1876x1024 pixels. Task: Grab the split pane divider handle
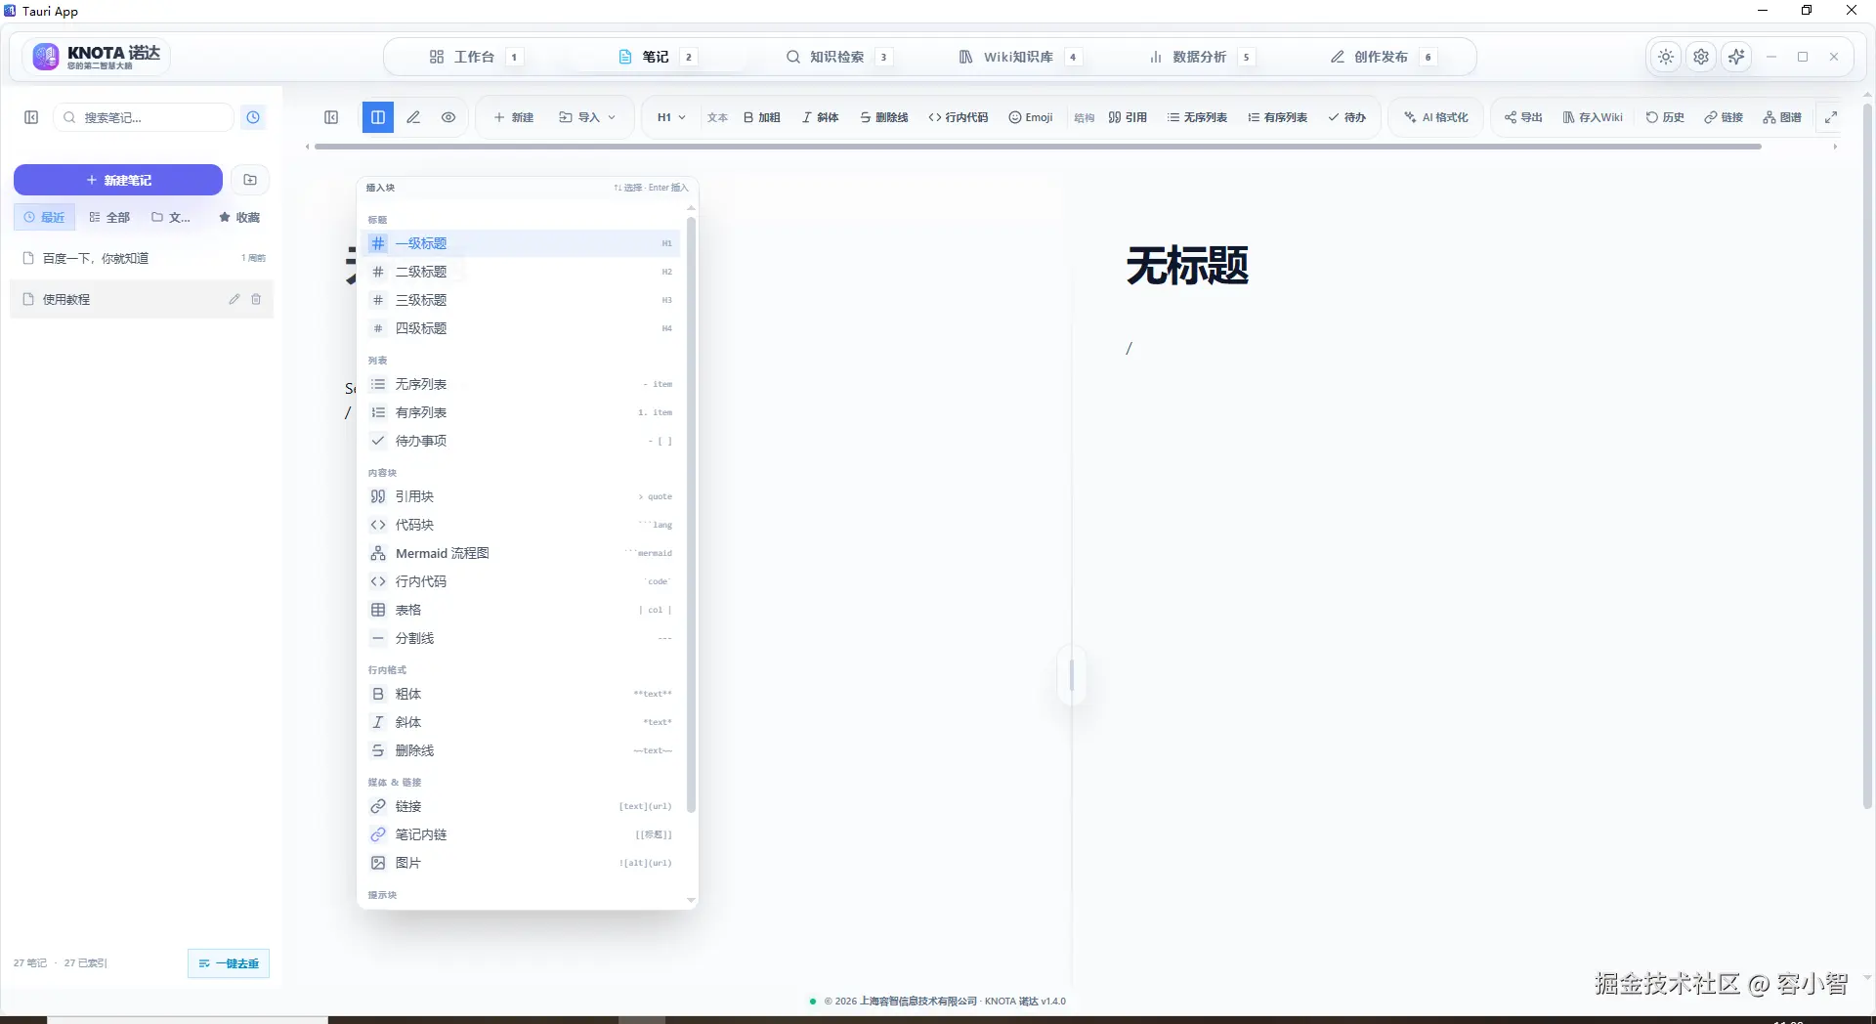click(x=1072, y=676)
